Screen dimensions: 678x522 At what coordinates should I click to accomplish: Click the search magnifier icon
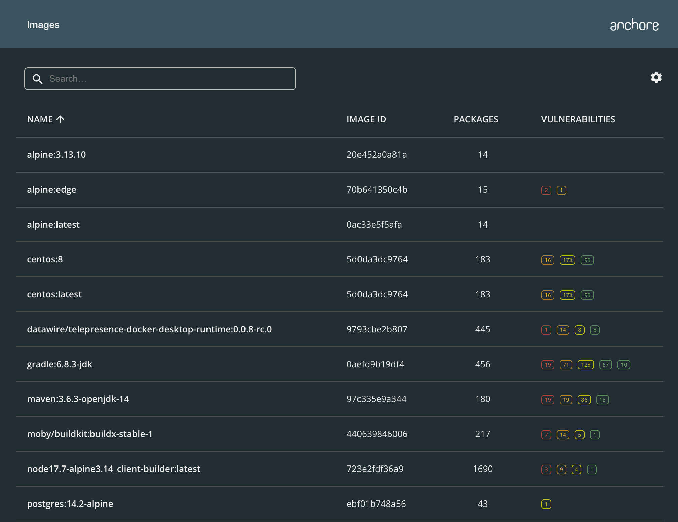coord(38,78)
